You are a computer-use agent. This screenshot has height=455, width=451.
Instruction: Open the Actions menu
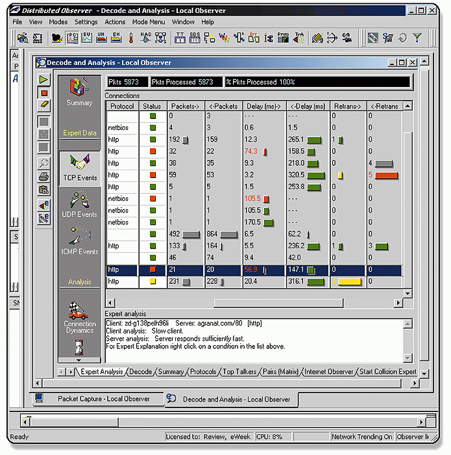[x=115, y=21]
